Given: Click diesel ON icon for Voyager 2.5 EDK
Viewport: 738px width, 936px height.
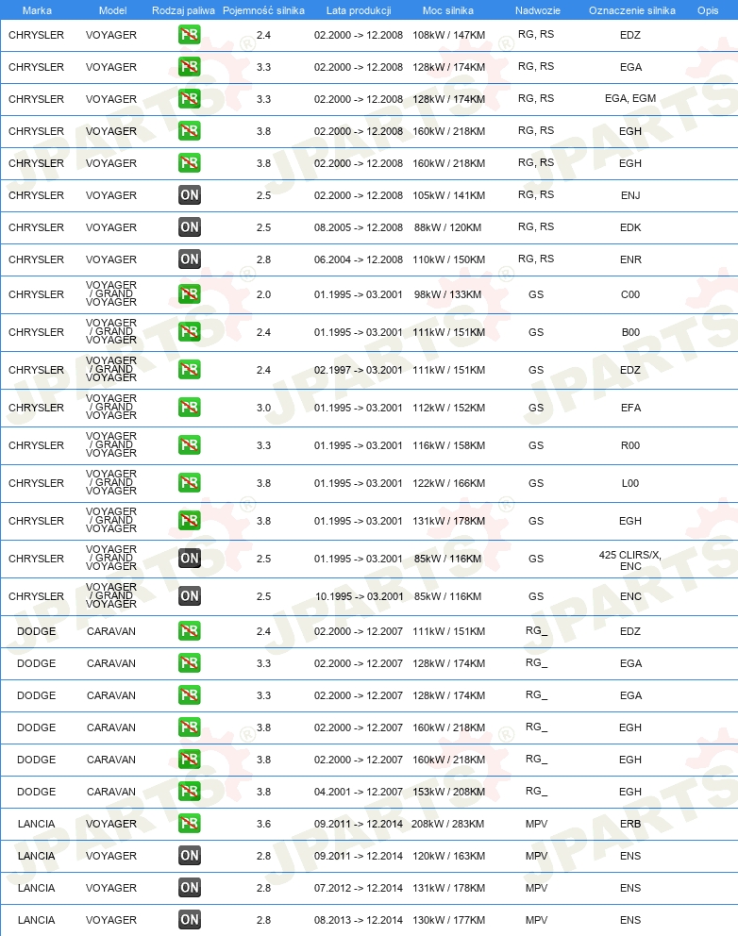Looking at the screenshot, I should pyautogui.click(x=190, y=226).
